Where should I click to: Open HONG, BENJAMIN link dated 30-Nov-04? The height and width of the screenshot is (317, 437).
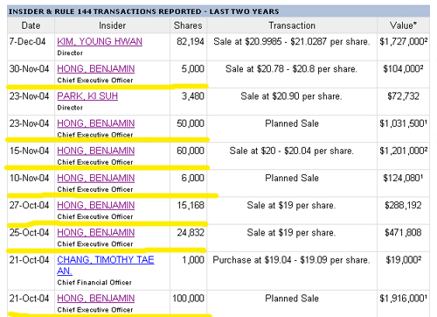tap(96, 68)
